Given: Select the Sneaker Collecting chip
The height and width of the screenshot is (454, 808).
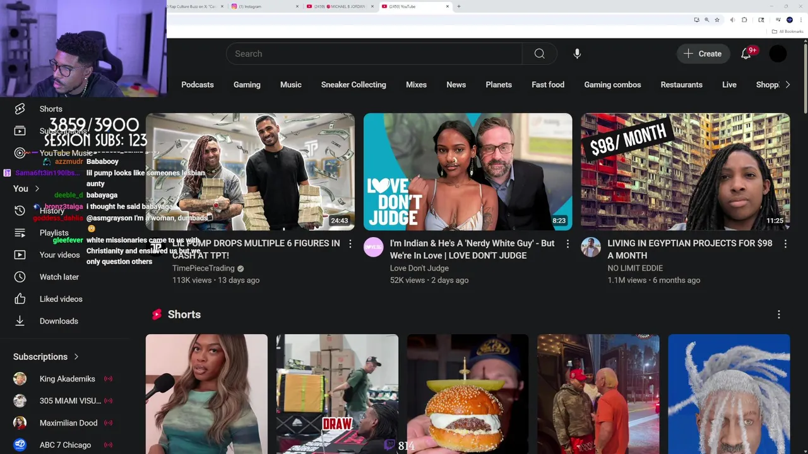Looking at the screenshot, I should click(x=353, y=84).
